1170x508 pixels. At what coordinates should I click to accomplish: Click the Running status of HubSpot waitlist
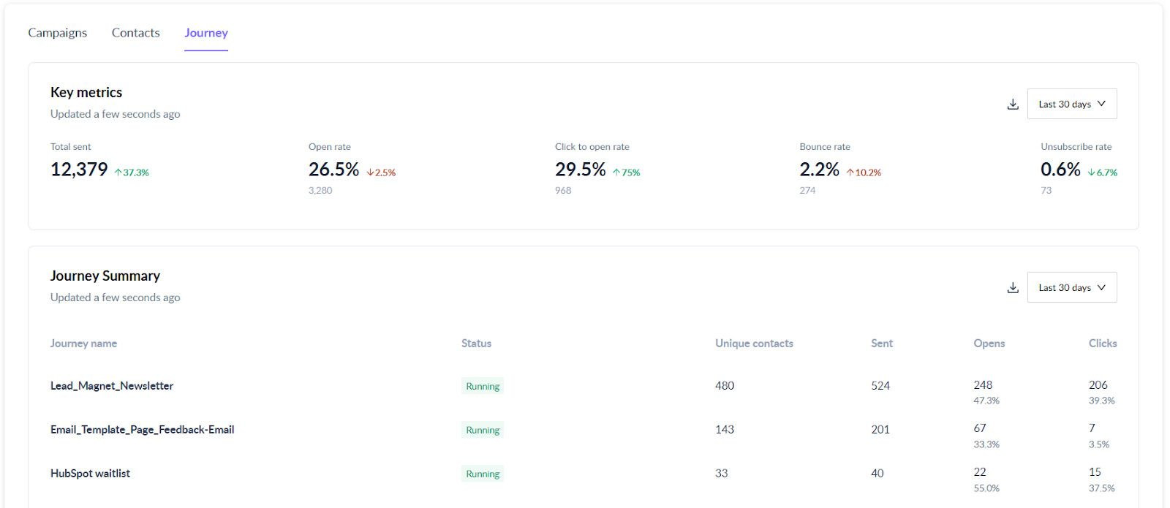click(x=483, y=474)
